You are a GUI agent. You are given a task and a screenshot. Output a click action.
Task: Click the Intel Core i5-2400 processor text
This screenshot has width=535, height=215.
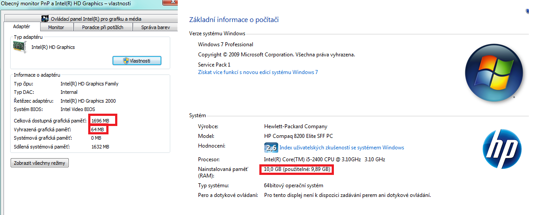325,159
